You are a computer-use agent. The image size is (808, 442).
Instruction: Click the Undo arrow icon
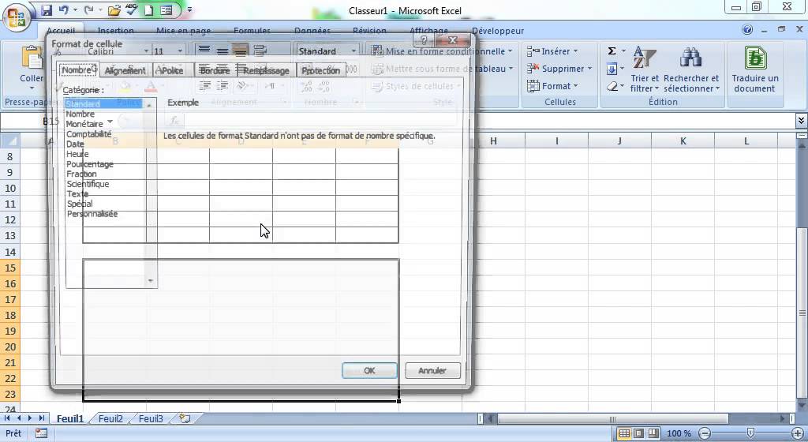pyautogui.click(x=63, y=9)
